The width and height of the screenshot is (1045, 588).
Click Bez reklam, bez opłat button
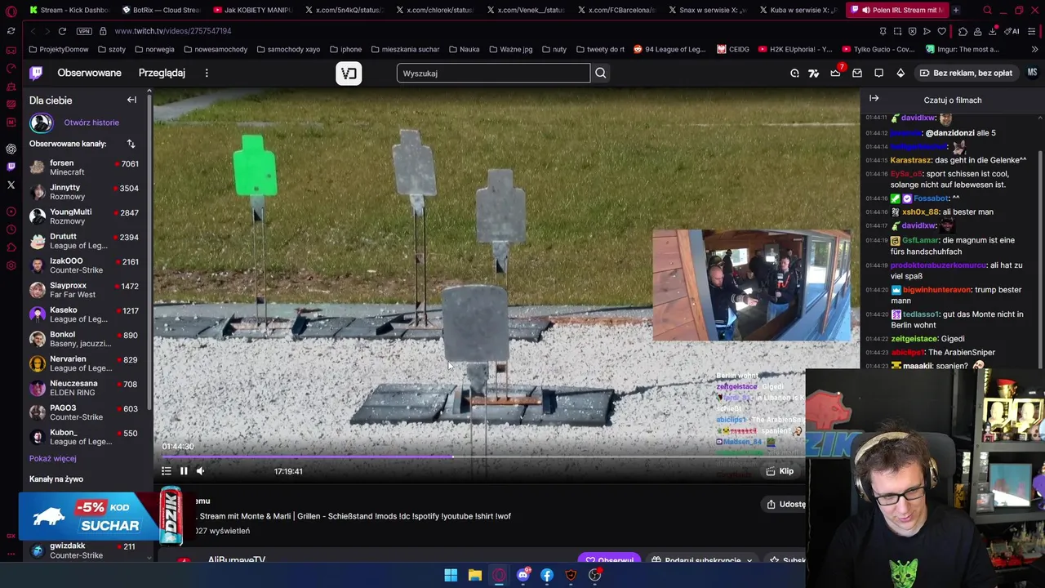[x=966, y=73]
